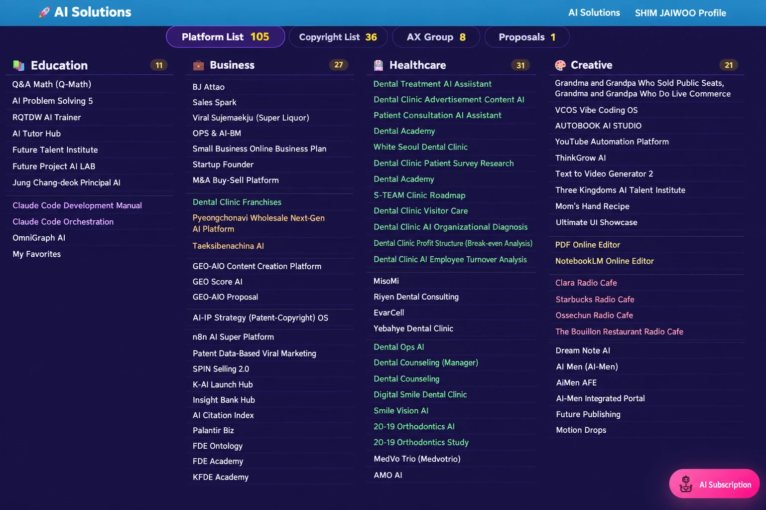Click the robot icon in AI Subscription button
Image resolution: width=766 pixels, height=510 pixels.
686,484
